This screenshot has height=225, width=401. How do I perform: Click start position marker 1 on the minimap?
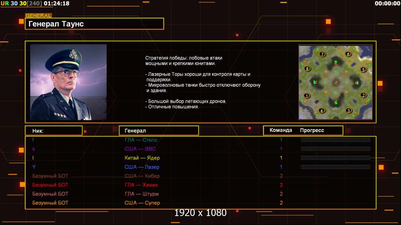(x=307, y=96)
